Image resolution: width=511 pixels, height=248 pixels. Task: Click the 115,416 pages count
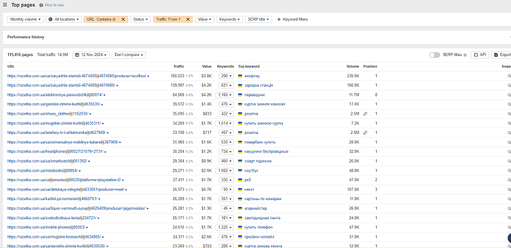tap(20, 55)
